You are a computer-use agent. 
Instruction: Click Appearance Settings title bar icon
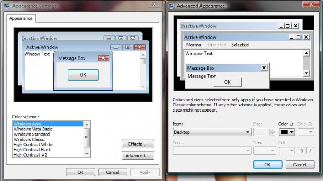coord(7,6)
